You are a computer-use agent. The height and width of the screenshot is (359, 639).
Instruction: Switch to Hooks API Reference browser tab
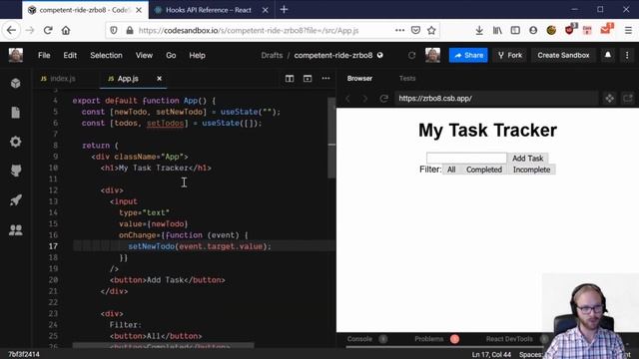(208, 10)
